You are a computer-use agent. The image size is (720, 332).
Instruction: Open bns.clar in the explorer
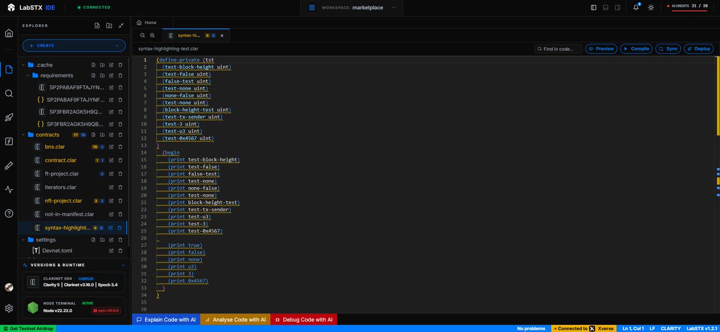click(x=55, y=146)
